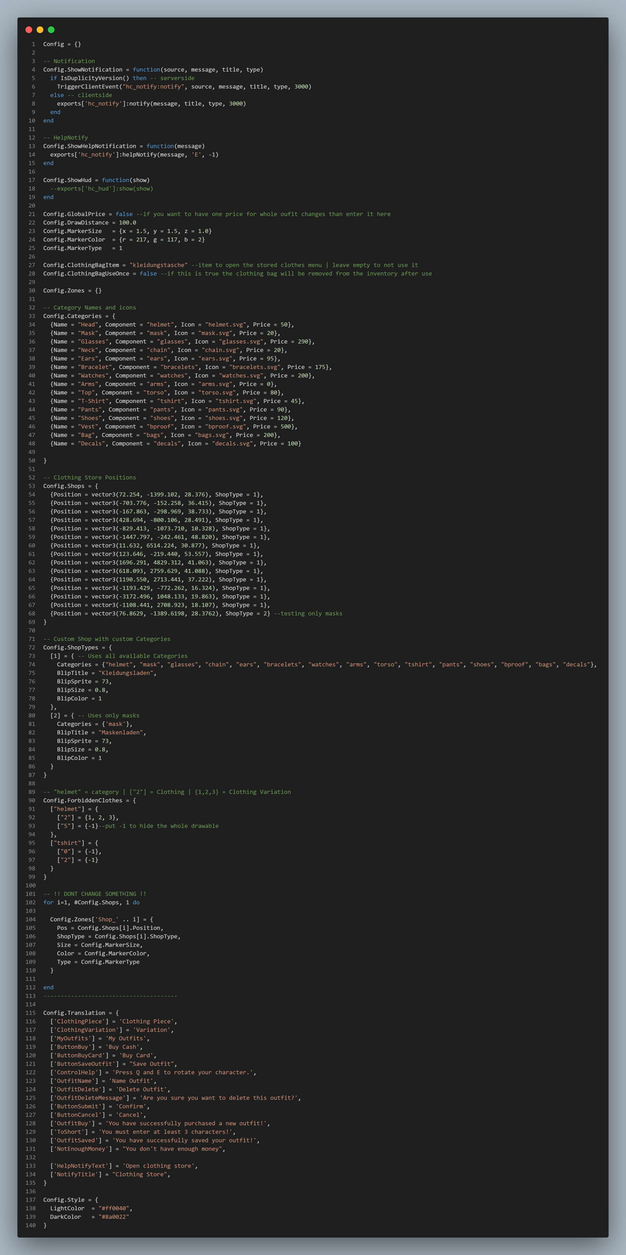This screenshot has width=626, height=1255.
Task: Click the red close window dot
Action: pyautogui.click(x=29, y=30)
